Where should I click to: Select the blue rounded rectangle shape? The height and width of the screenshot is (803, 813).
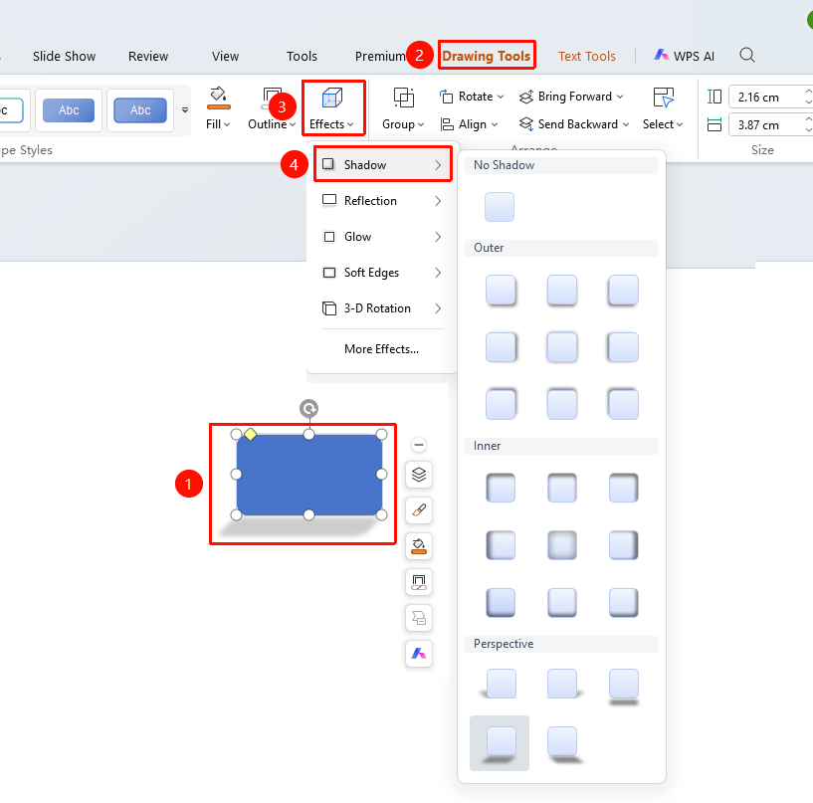pyautogui.click(x=309, y=475)
